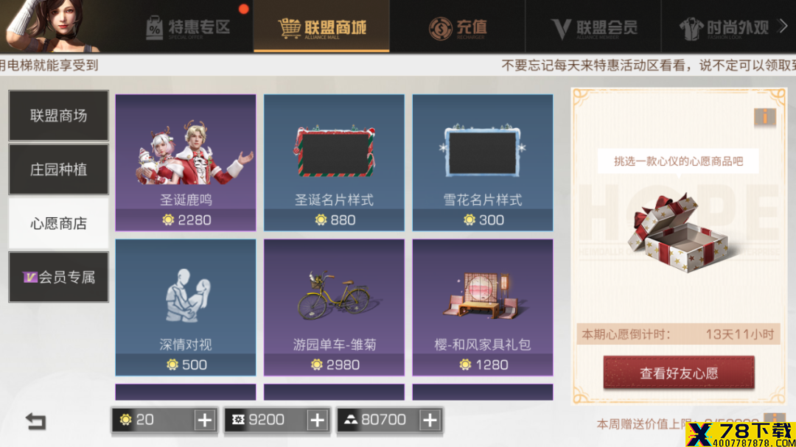The width and height of the screenshot is (796, 447).
Task: Select 会员专属 sidebar category
Action: 58,277
